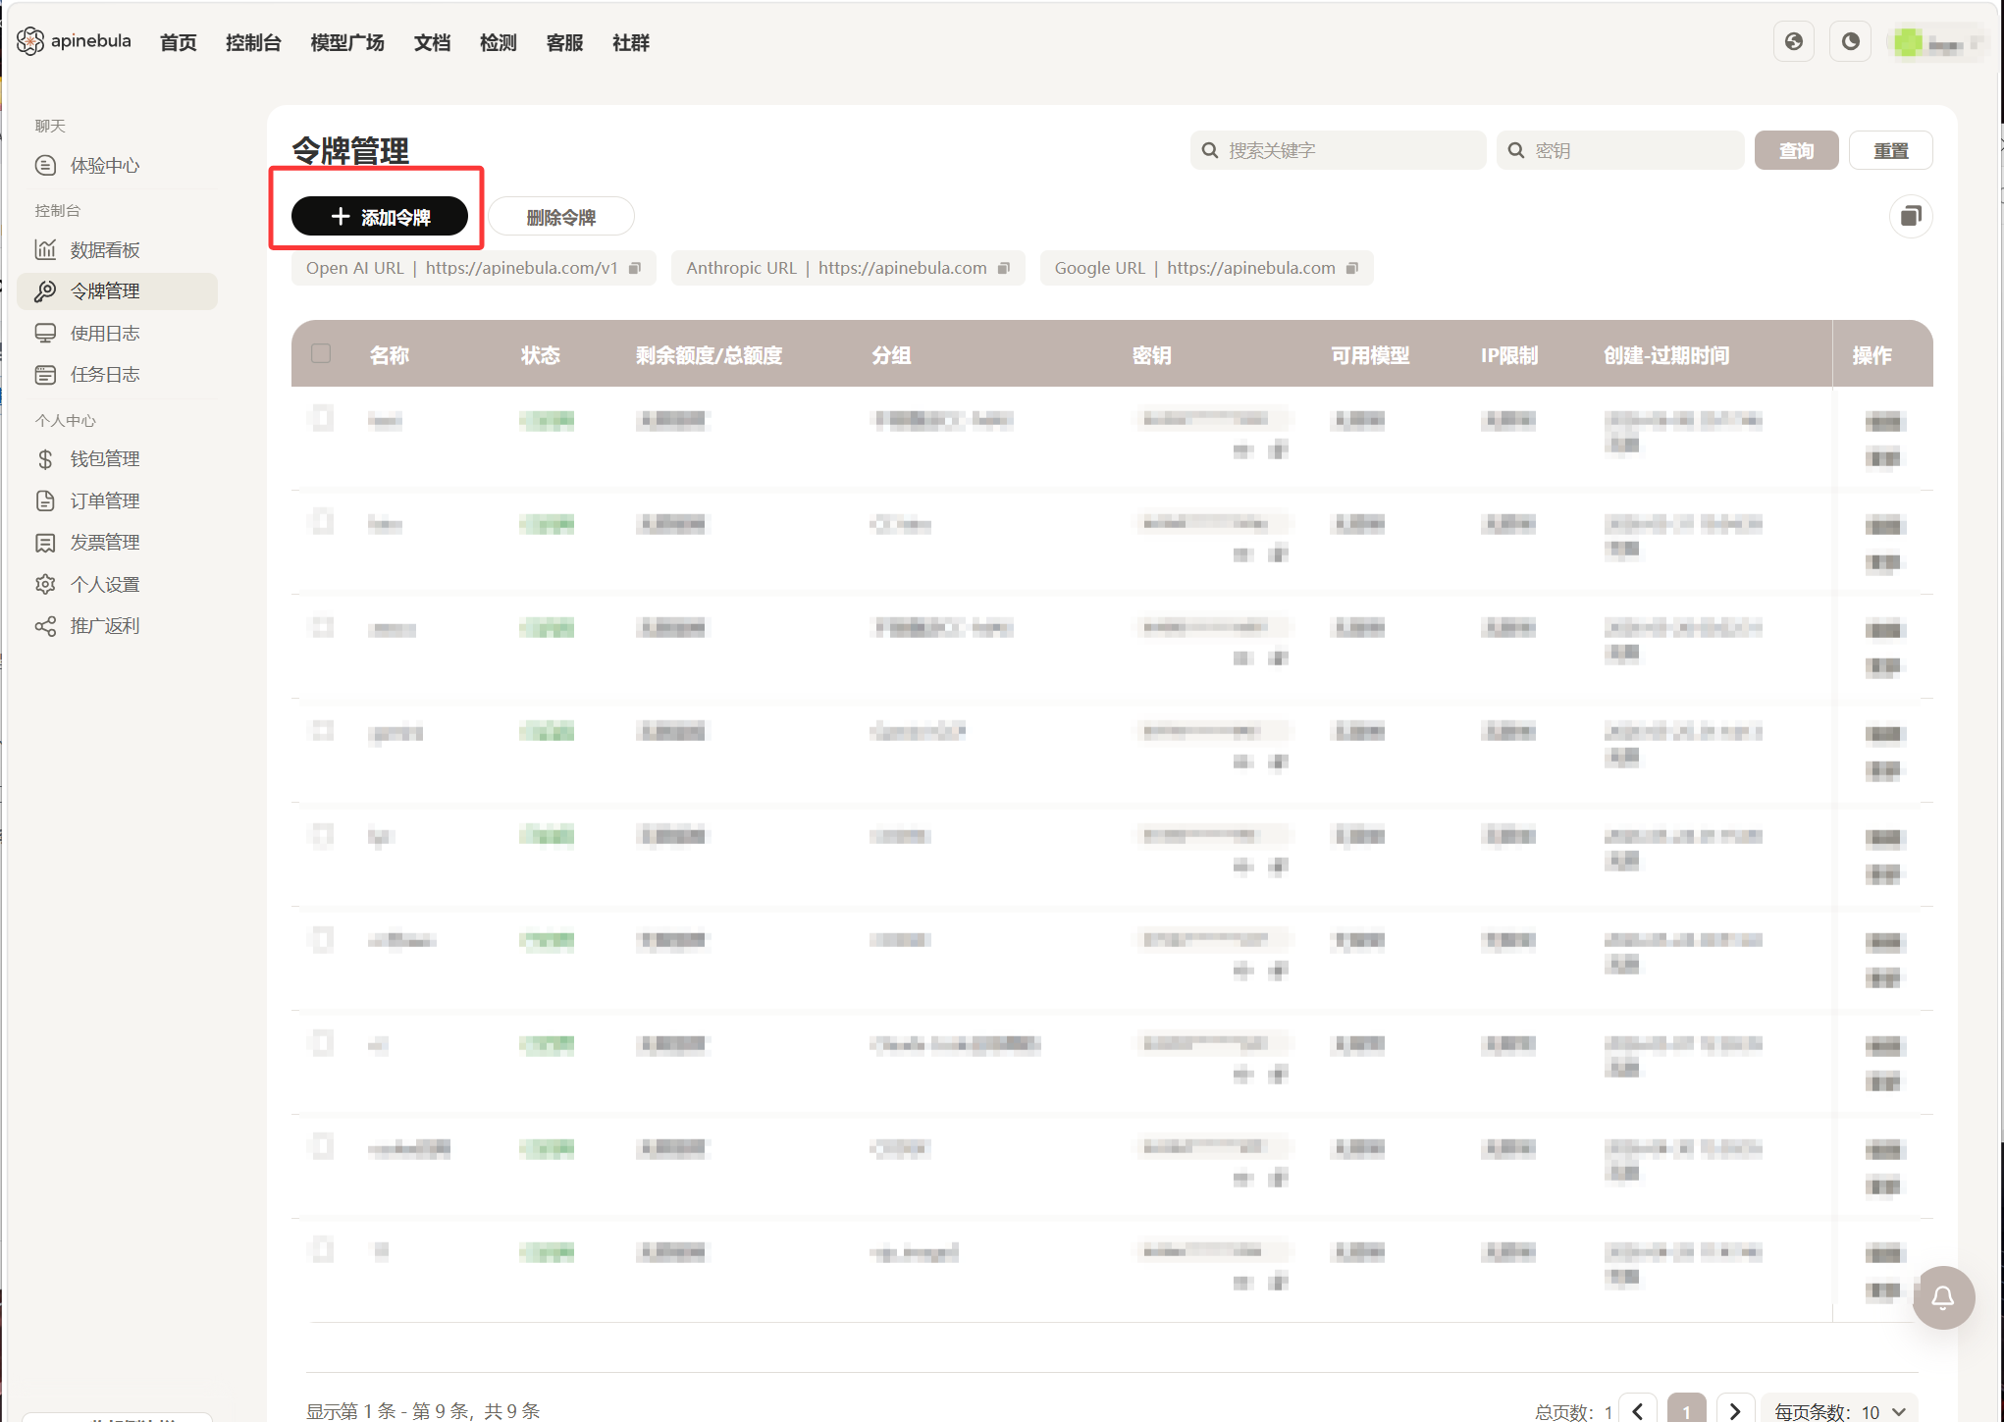2004x1422 pixels.
Task: Open the user avatar menu
Action: [x=1936, y=43]
